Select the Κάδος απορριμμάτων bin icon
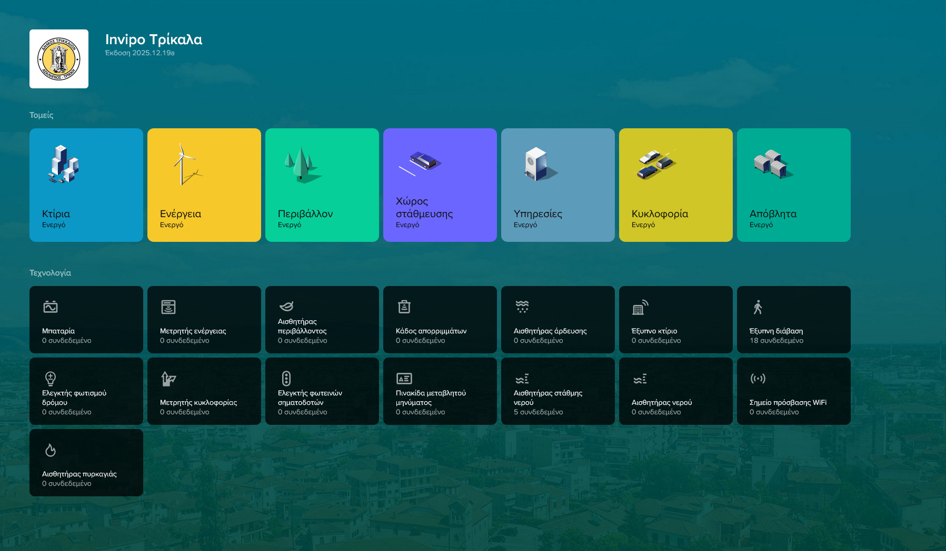This screenshot has height=551, width=946. (404, 307)
